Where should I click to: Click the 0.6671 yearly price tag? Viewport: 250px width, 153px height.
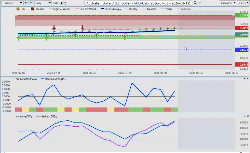coord(242,50)
